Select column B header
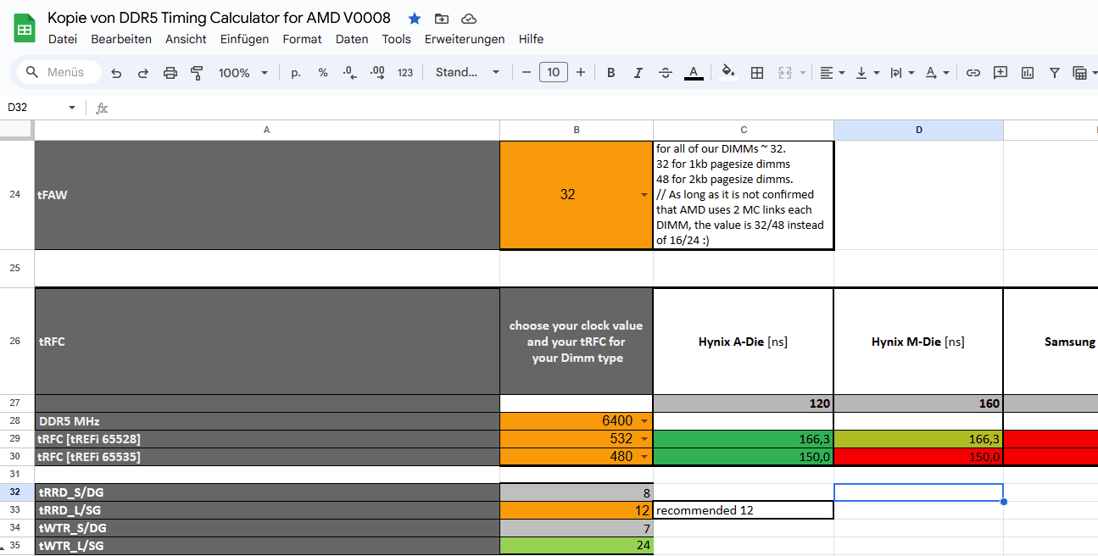1098x556 pixels. coord(577,130)
